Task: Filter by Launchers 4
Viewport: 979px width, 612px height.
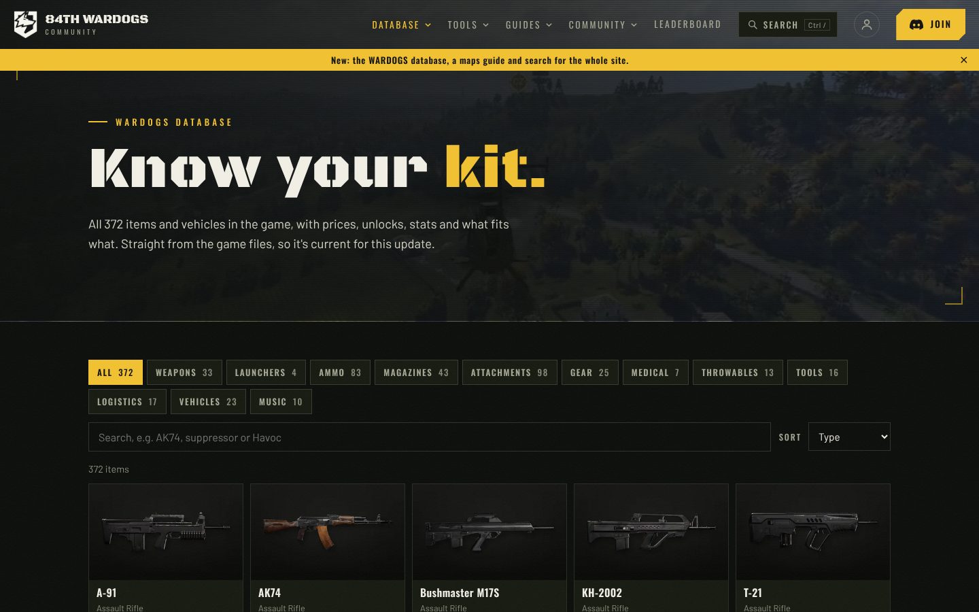Action: 266,372
